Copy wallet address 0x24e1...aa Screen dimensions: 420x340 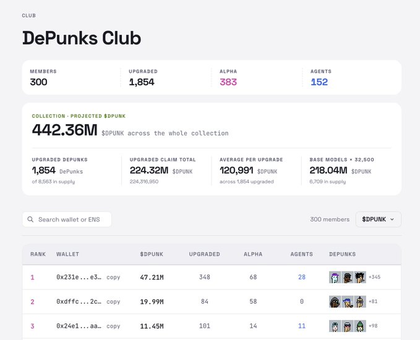113,326
